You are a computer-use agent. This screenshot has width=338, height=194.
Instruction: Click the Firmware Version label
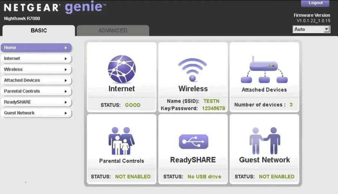(x=312, y=15)
